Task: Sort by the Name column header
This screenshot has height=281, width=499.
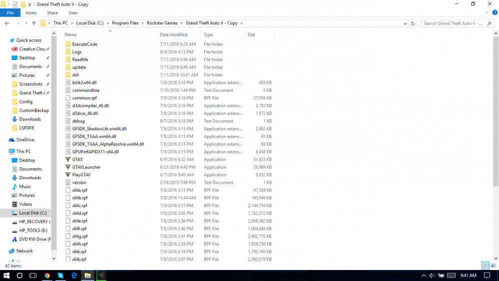Action: (110, 34)
